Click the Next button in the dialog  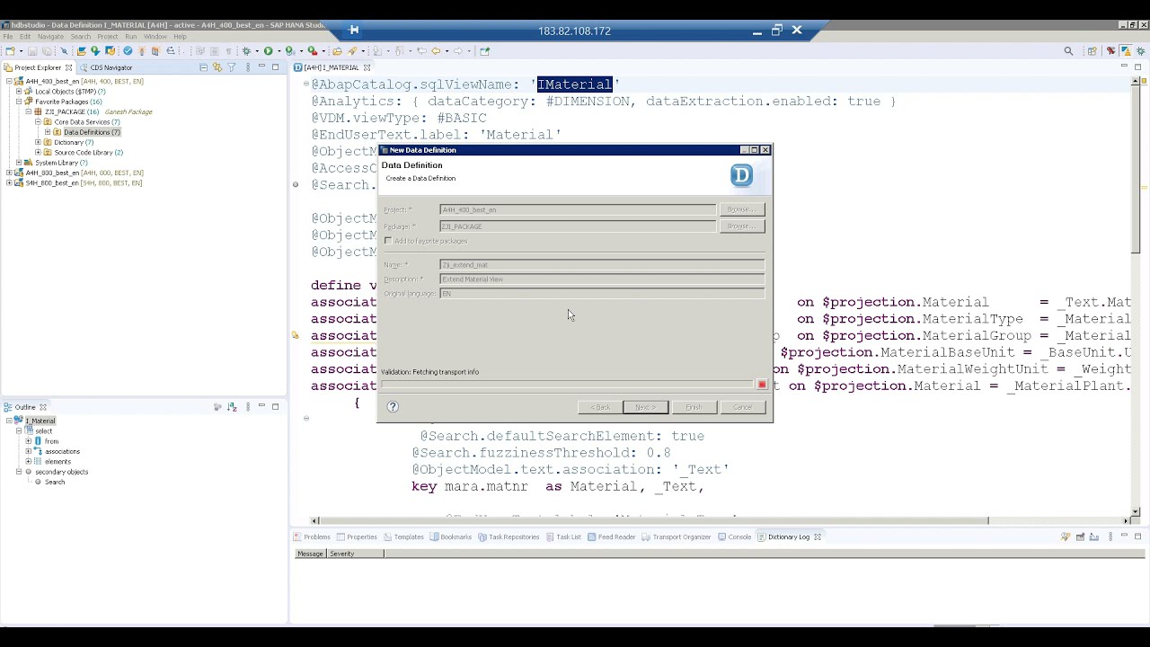point(645,407)
